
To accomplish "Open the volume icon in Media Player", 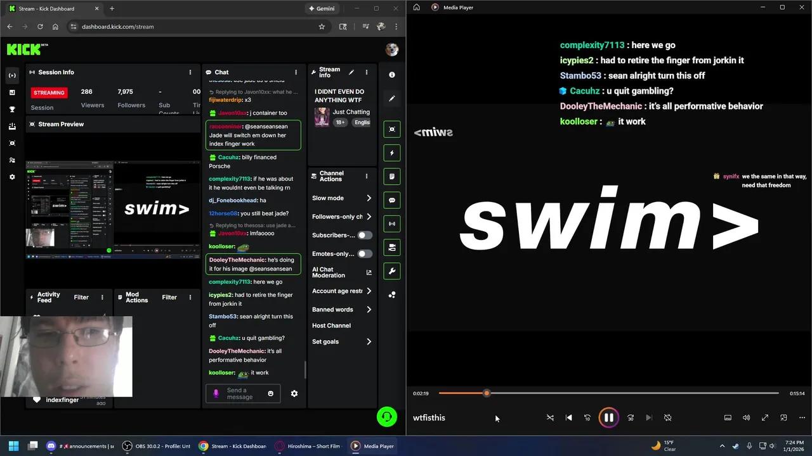I will pyautogui.click(x=746, y=417).
